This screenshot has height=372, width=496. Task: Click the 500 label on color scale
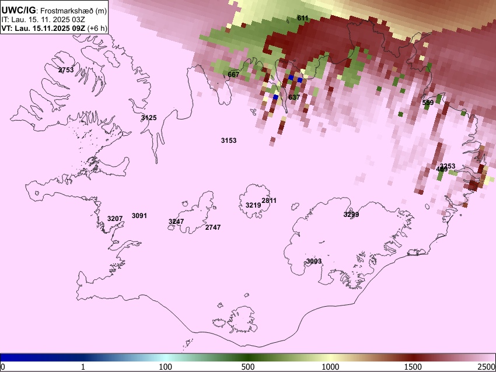click(248, 367)
